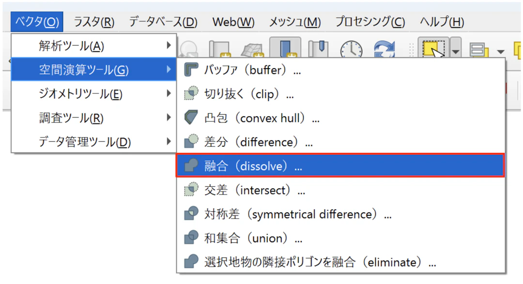Click the symmetrical difference icon
The height and width of the screenshot is (284, 523).
(192, 214)
